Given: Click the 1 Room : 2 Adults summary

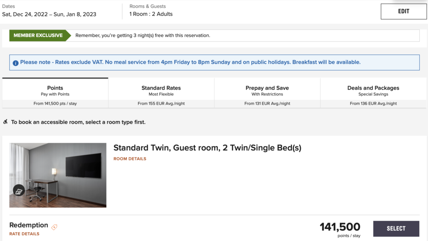Looking at the screenshot, I should coord(151,14).
